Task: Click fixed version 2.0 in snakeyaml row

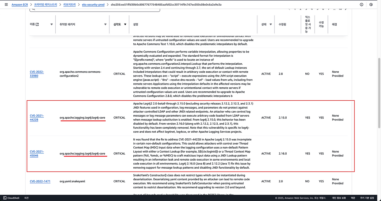Action: 281,181
